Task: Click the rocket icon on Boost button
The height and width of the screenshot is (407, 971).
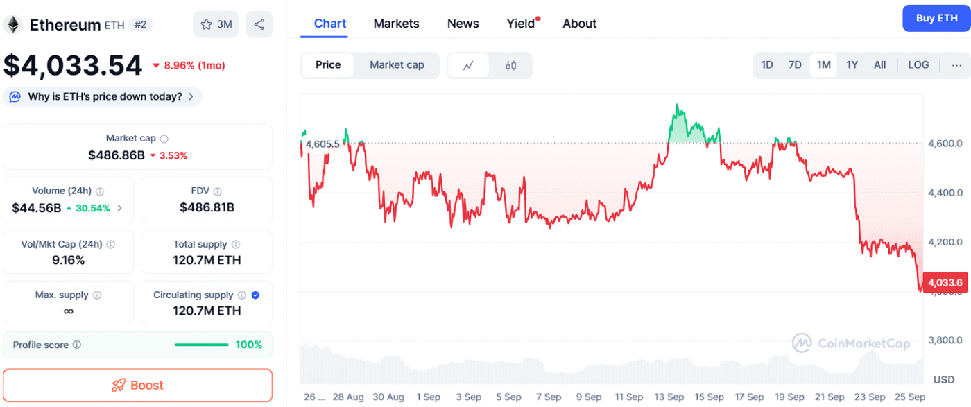Action: click(119, 386)
